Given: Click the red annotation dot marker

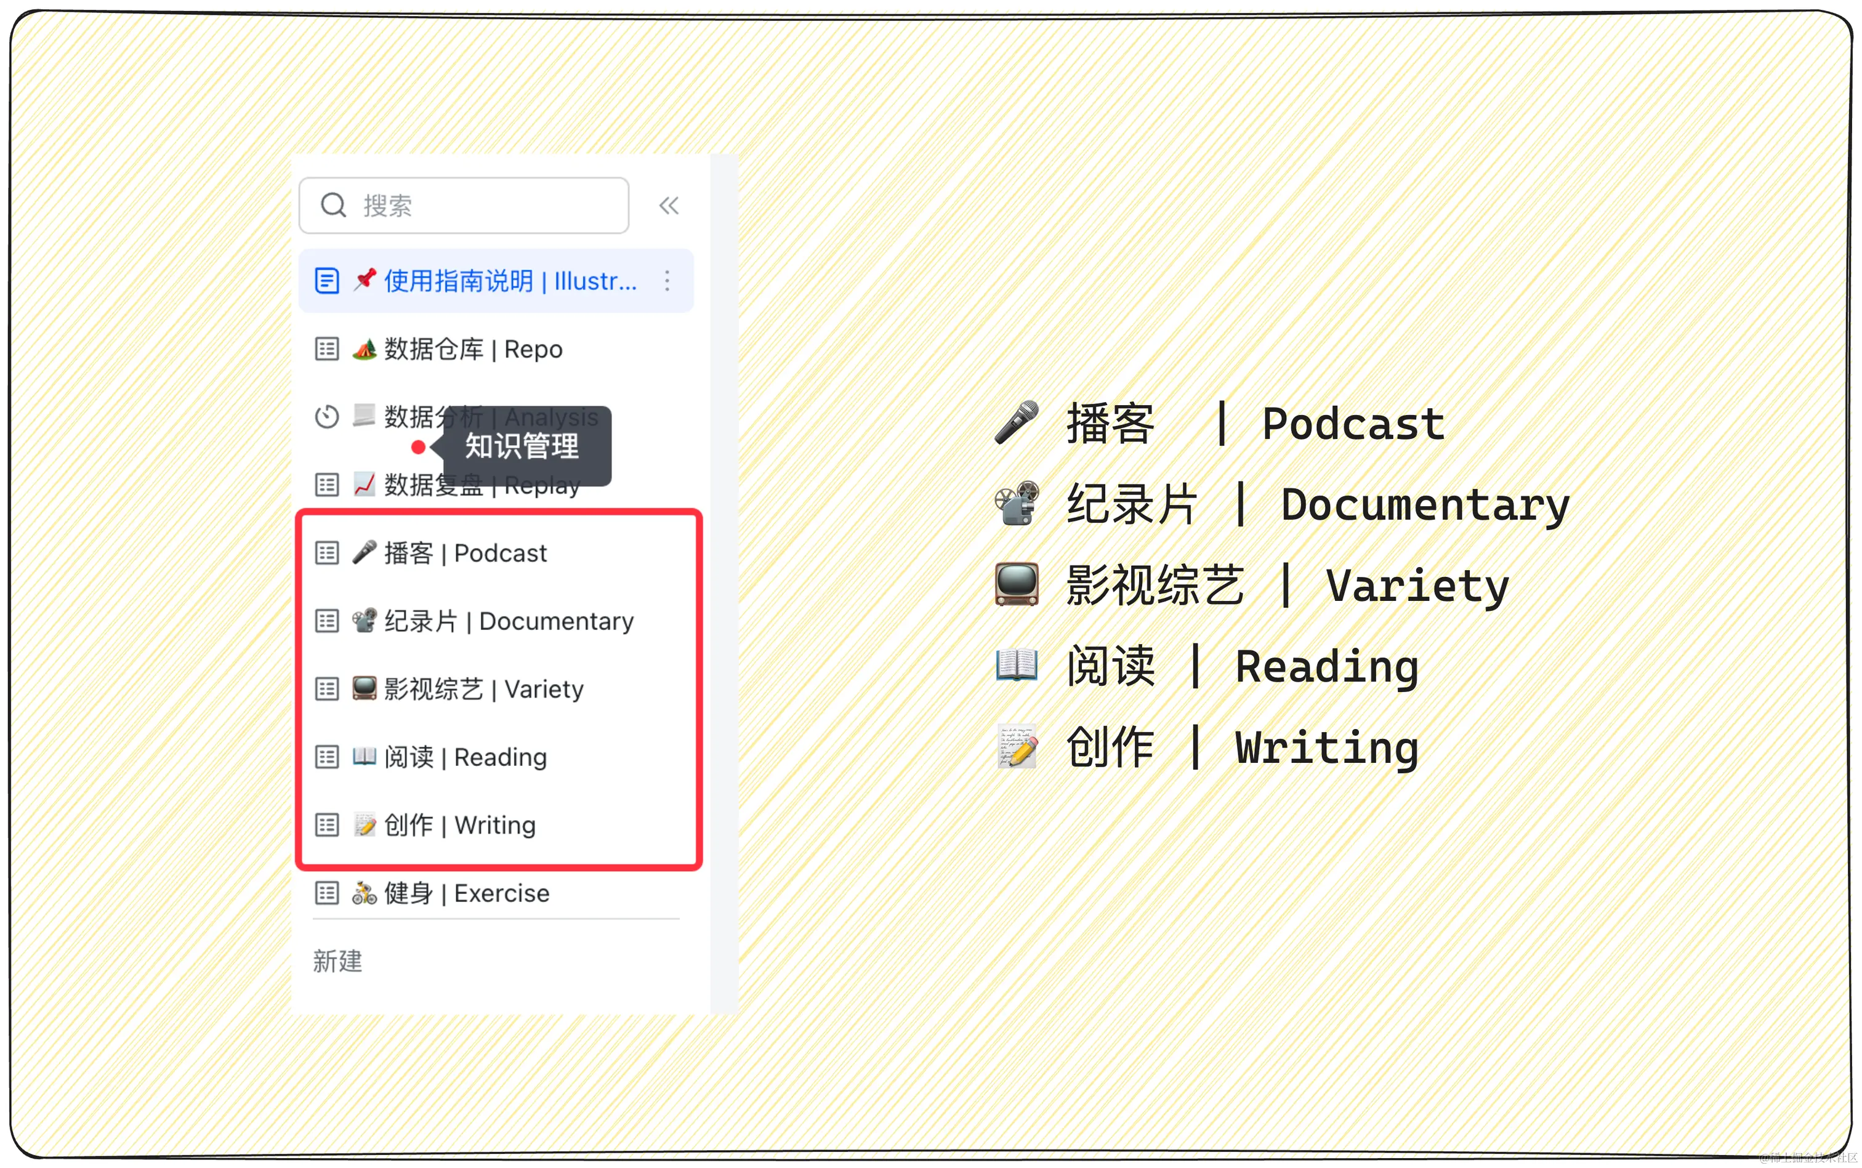Looking at the screenshot, I should click(x=418, y=447).
